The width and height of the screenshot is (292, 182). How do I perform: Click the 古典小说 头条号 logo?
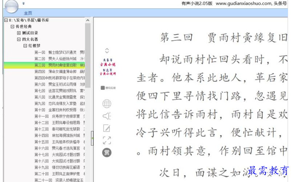[108, 62]
